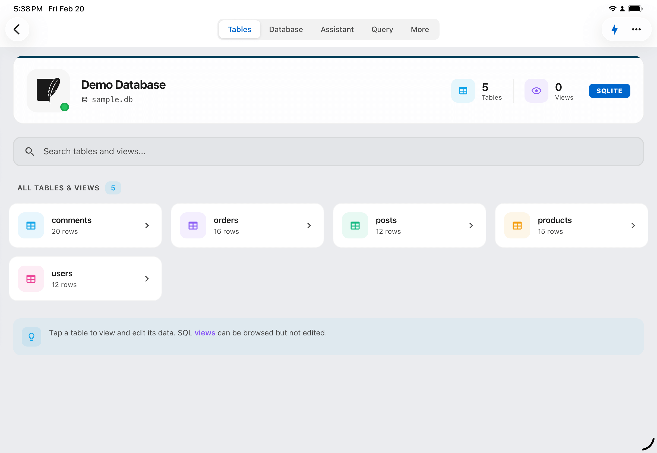Tap the search magnifier icon

30,152
